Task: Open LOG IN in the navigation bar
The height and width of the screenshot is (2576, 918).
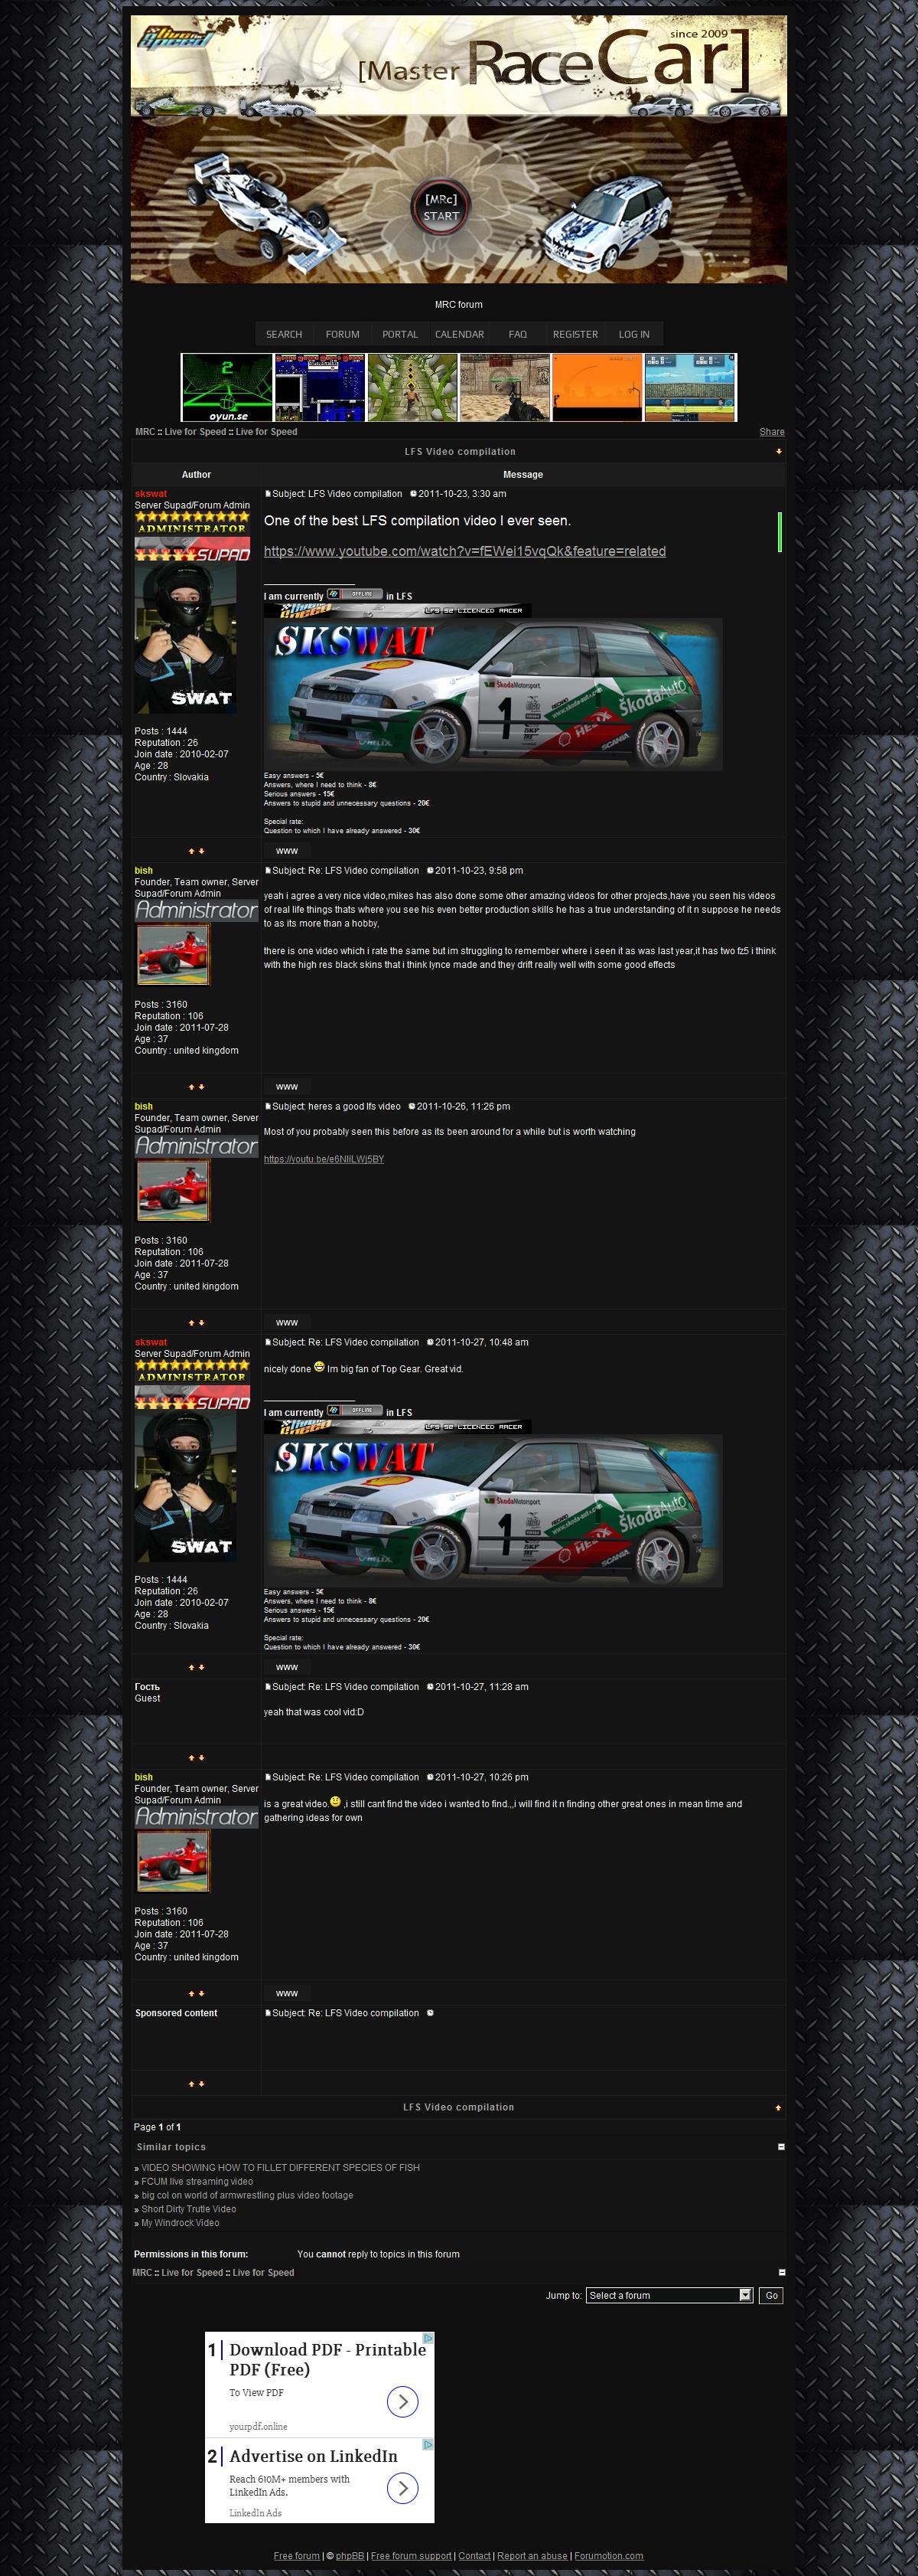Action: (x=634, y=334)
